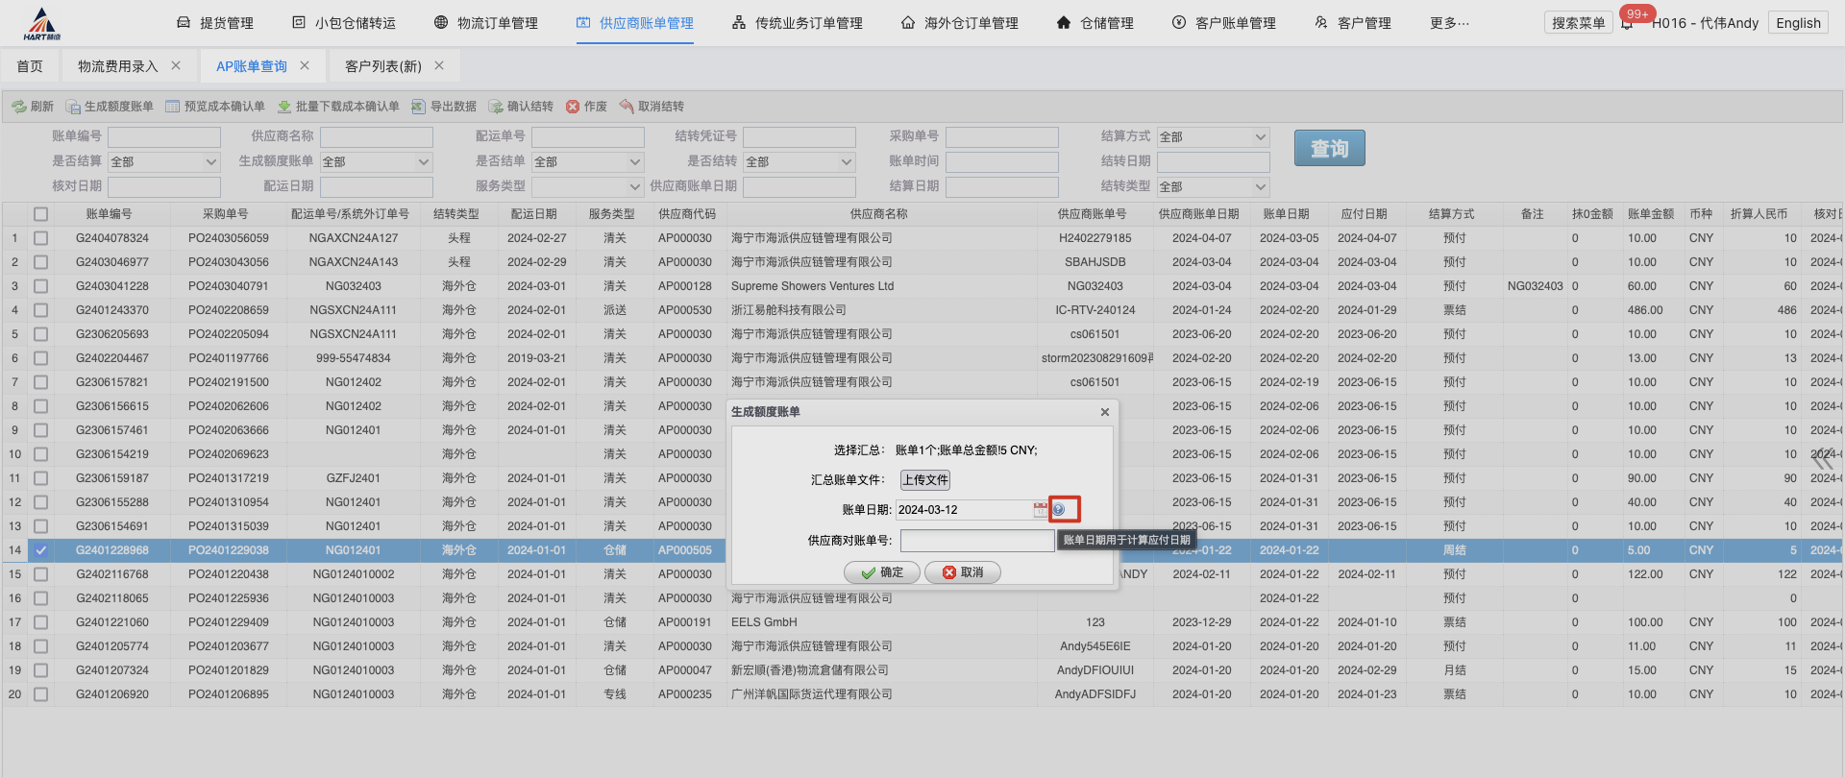Click 批量下载成本确认单 toolbar icon
This screenshot has width=1845, height=777.
point(284,107)
